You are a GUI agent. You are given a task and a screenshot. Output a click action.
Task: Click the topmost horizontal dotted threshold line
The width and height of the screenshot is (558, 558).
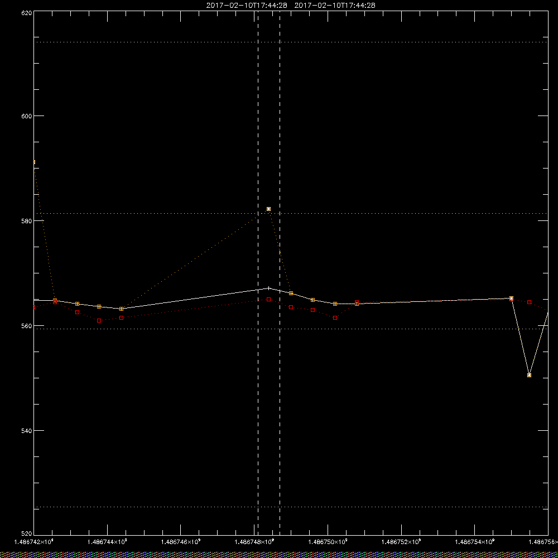[x=291, y=42]
